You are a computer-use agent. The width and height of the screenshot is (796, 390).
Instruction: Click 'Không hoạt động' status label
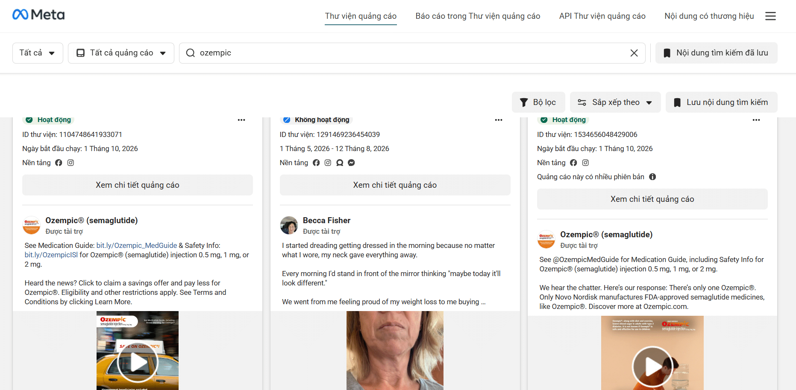322,120
